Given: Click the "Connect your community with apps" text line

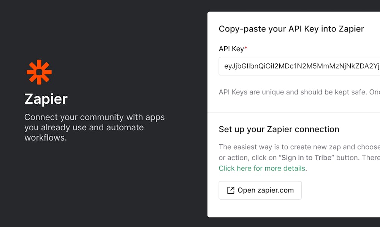Looking at the screenshot, I should pos(95,117).
